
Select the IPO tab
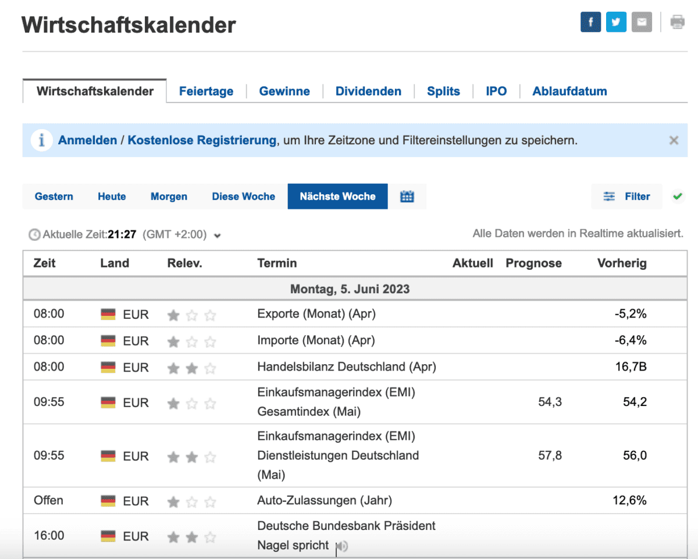(496, 91)
